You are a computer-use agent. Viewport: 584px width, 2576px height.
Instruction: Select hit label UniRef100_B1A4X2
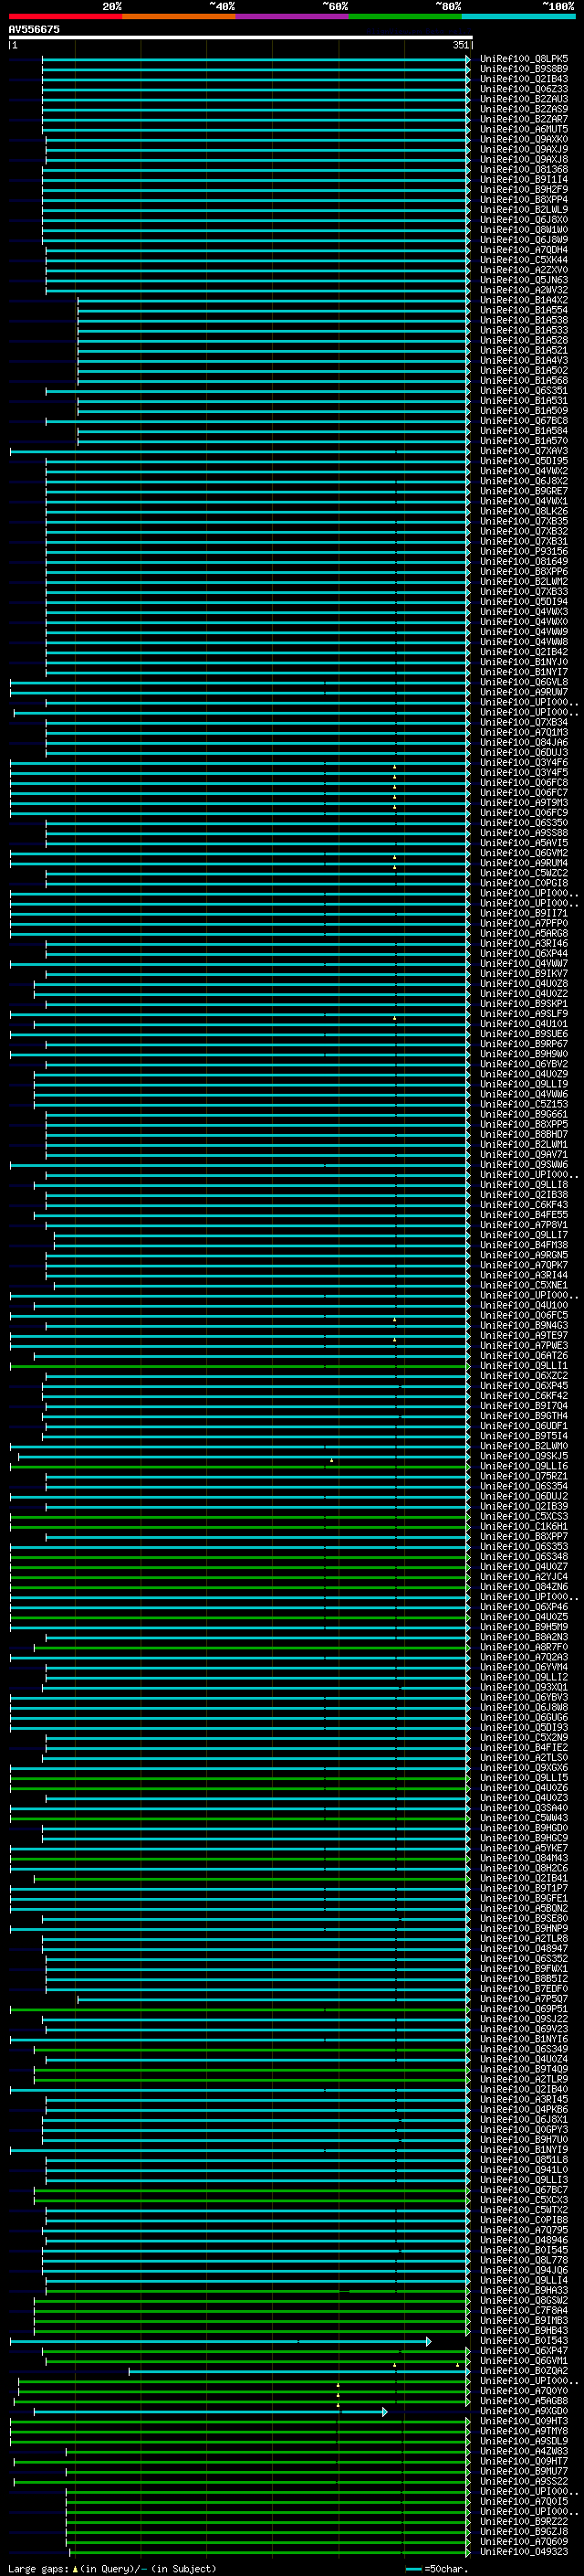click(x=524, y=300)
